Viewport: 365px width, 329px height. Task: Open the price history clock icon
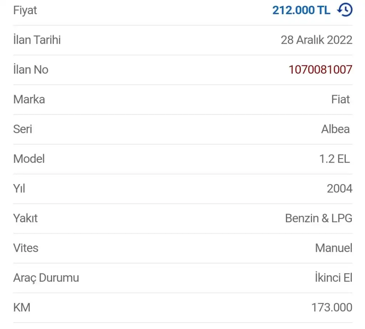click(345, 10)
